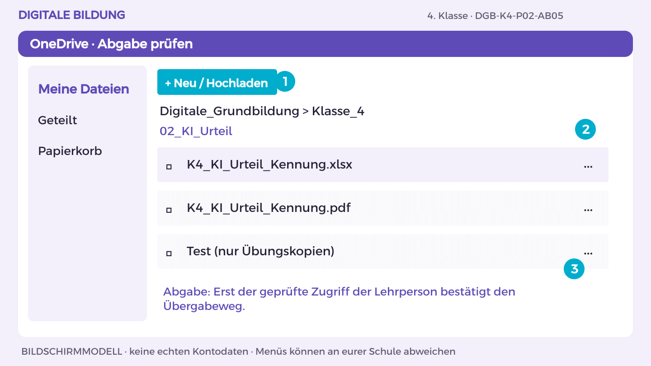Open the file K4_KI_Urteil_Kennung.xlsx
The width and height of the screenshot is (651, 366).
point(269,165)
